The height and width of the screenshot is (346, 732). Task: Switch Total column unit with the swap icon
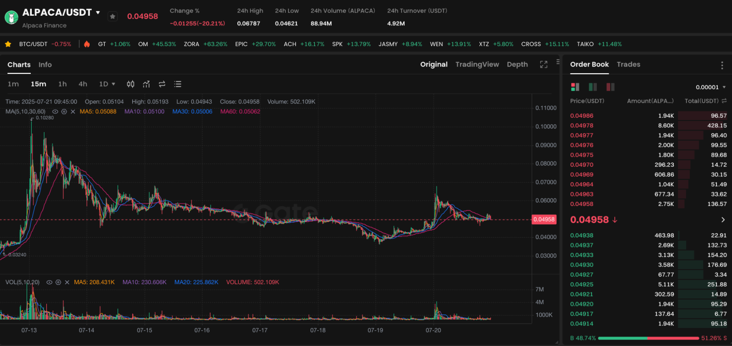click(724, 101)
